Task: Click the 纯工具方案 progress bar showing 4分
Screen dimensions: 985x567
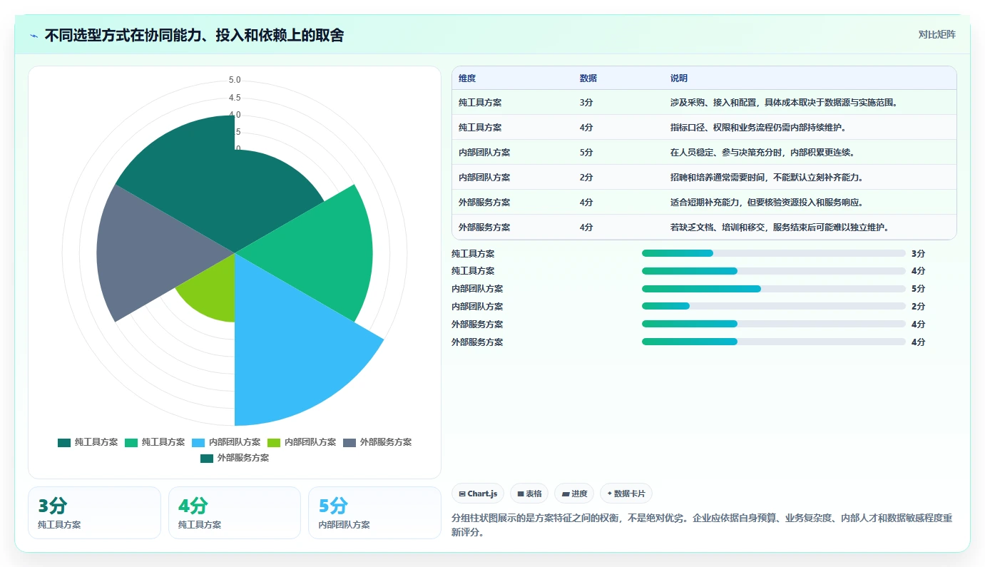Action: pyautogui.click(x=774, y=271)
